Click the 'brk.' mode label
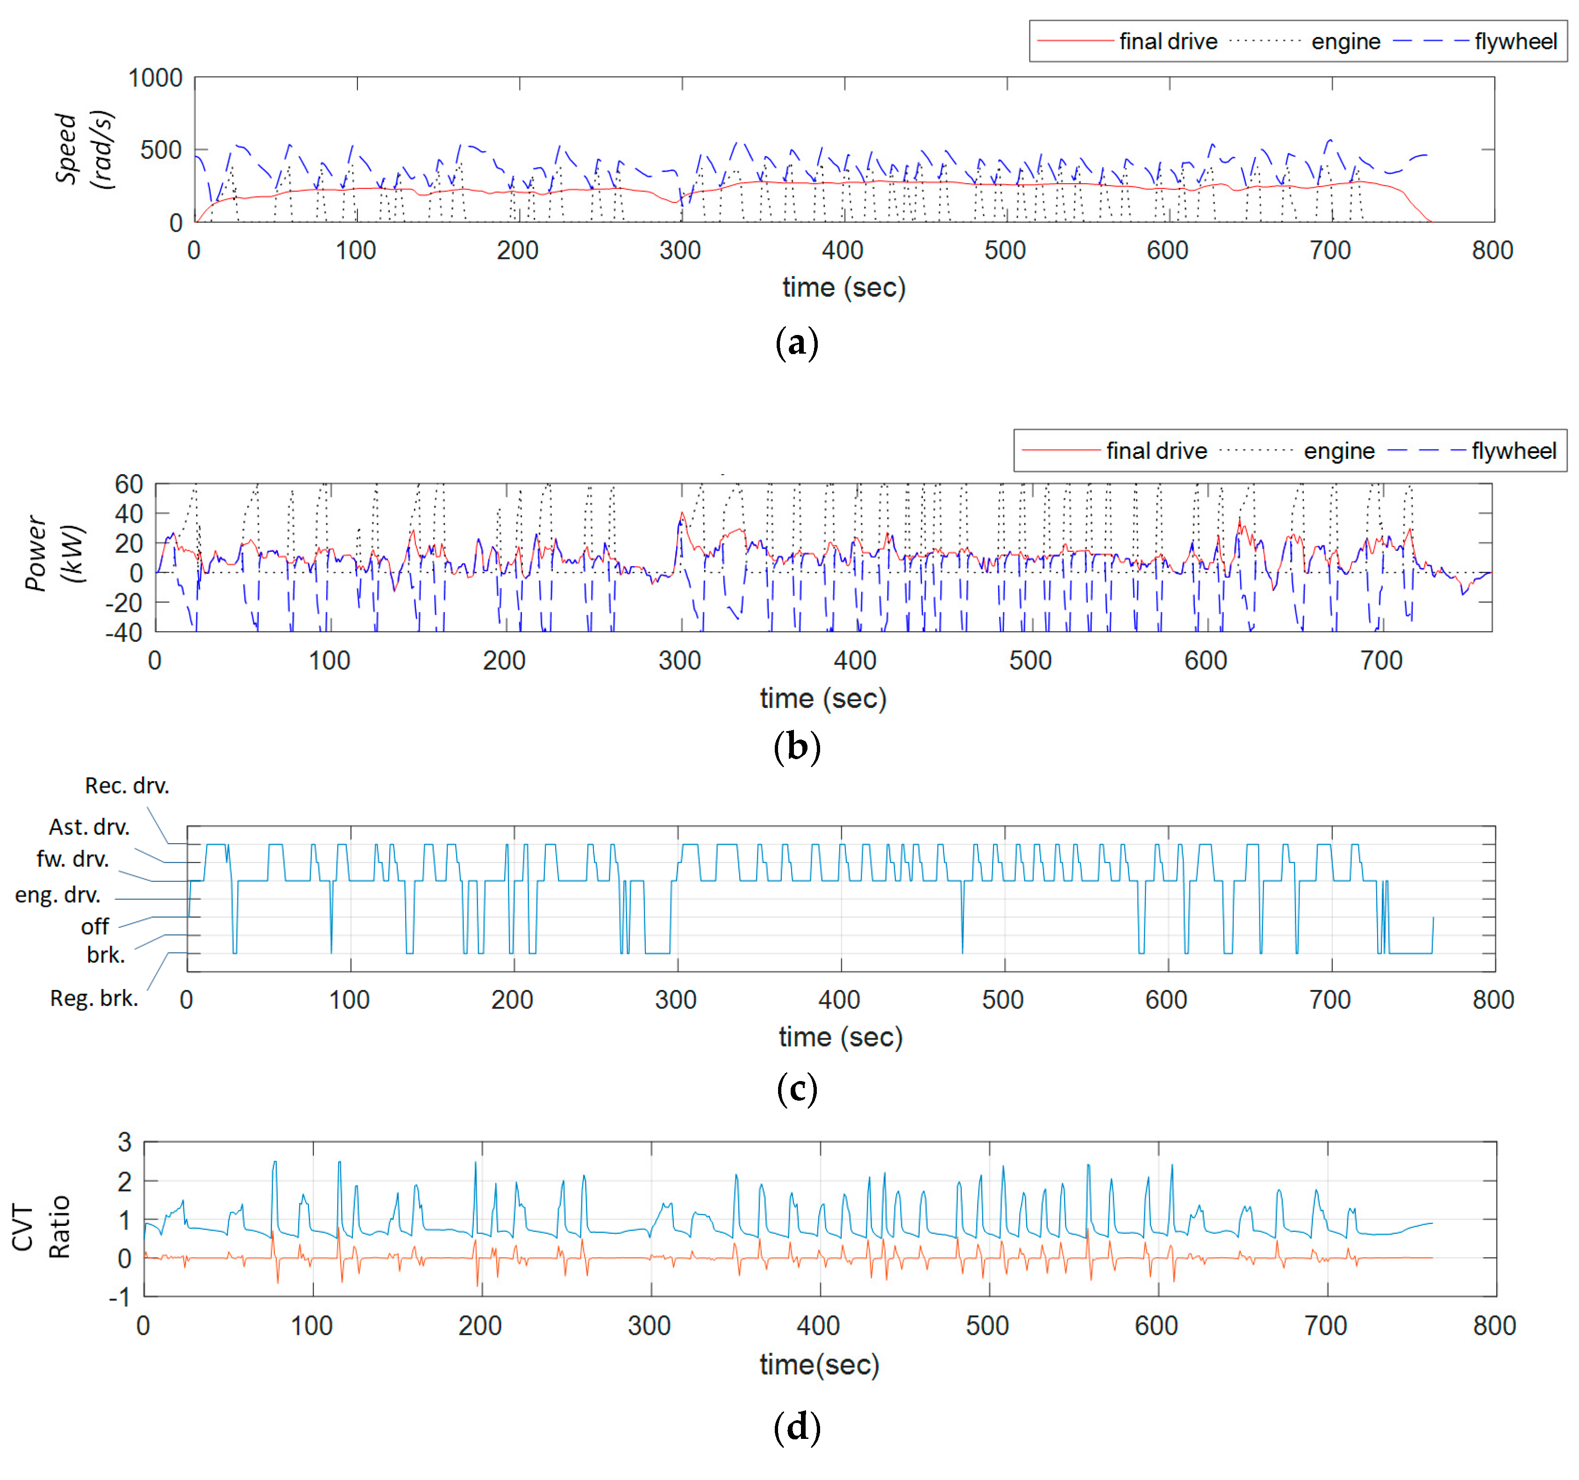Screen dimensions: 1579x1480 tap(106, 954)
